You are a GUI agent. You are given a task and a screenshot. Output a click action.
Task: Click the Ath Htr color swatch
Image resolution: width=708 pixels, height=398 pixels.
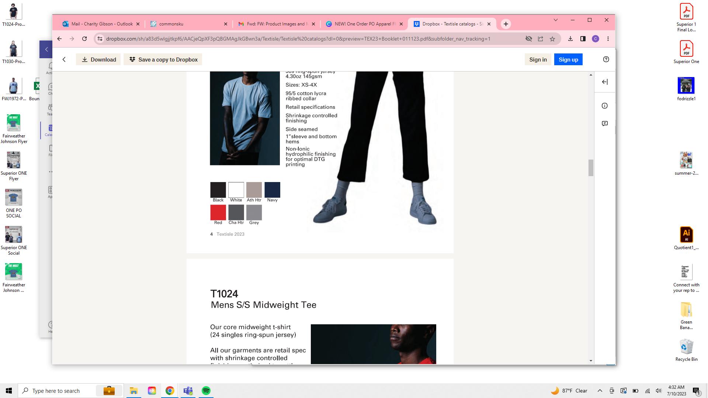pyautogui.click(x=254, y=190)
